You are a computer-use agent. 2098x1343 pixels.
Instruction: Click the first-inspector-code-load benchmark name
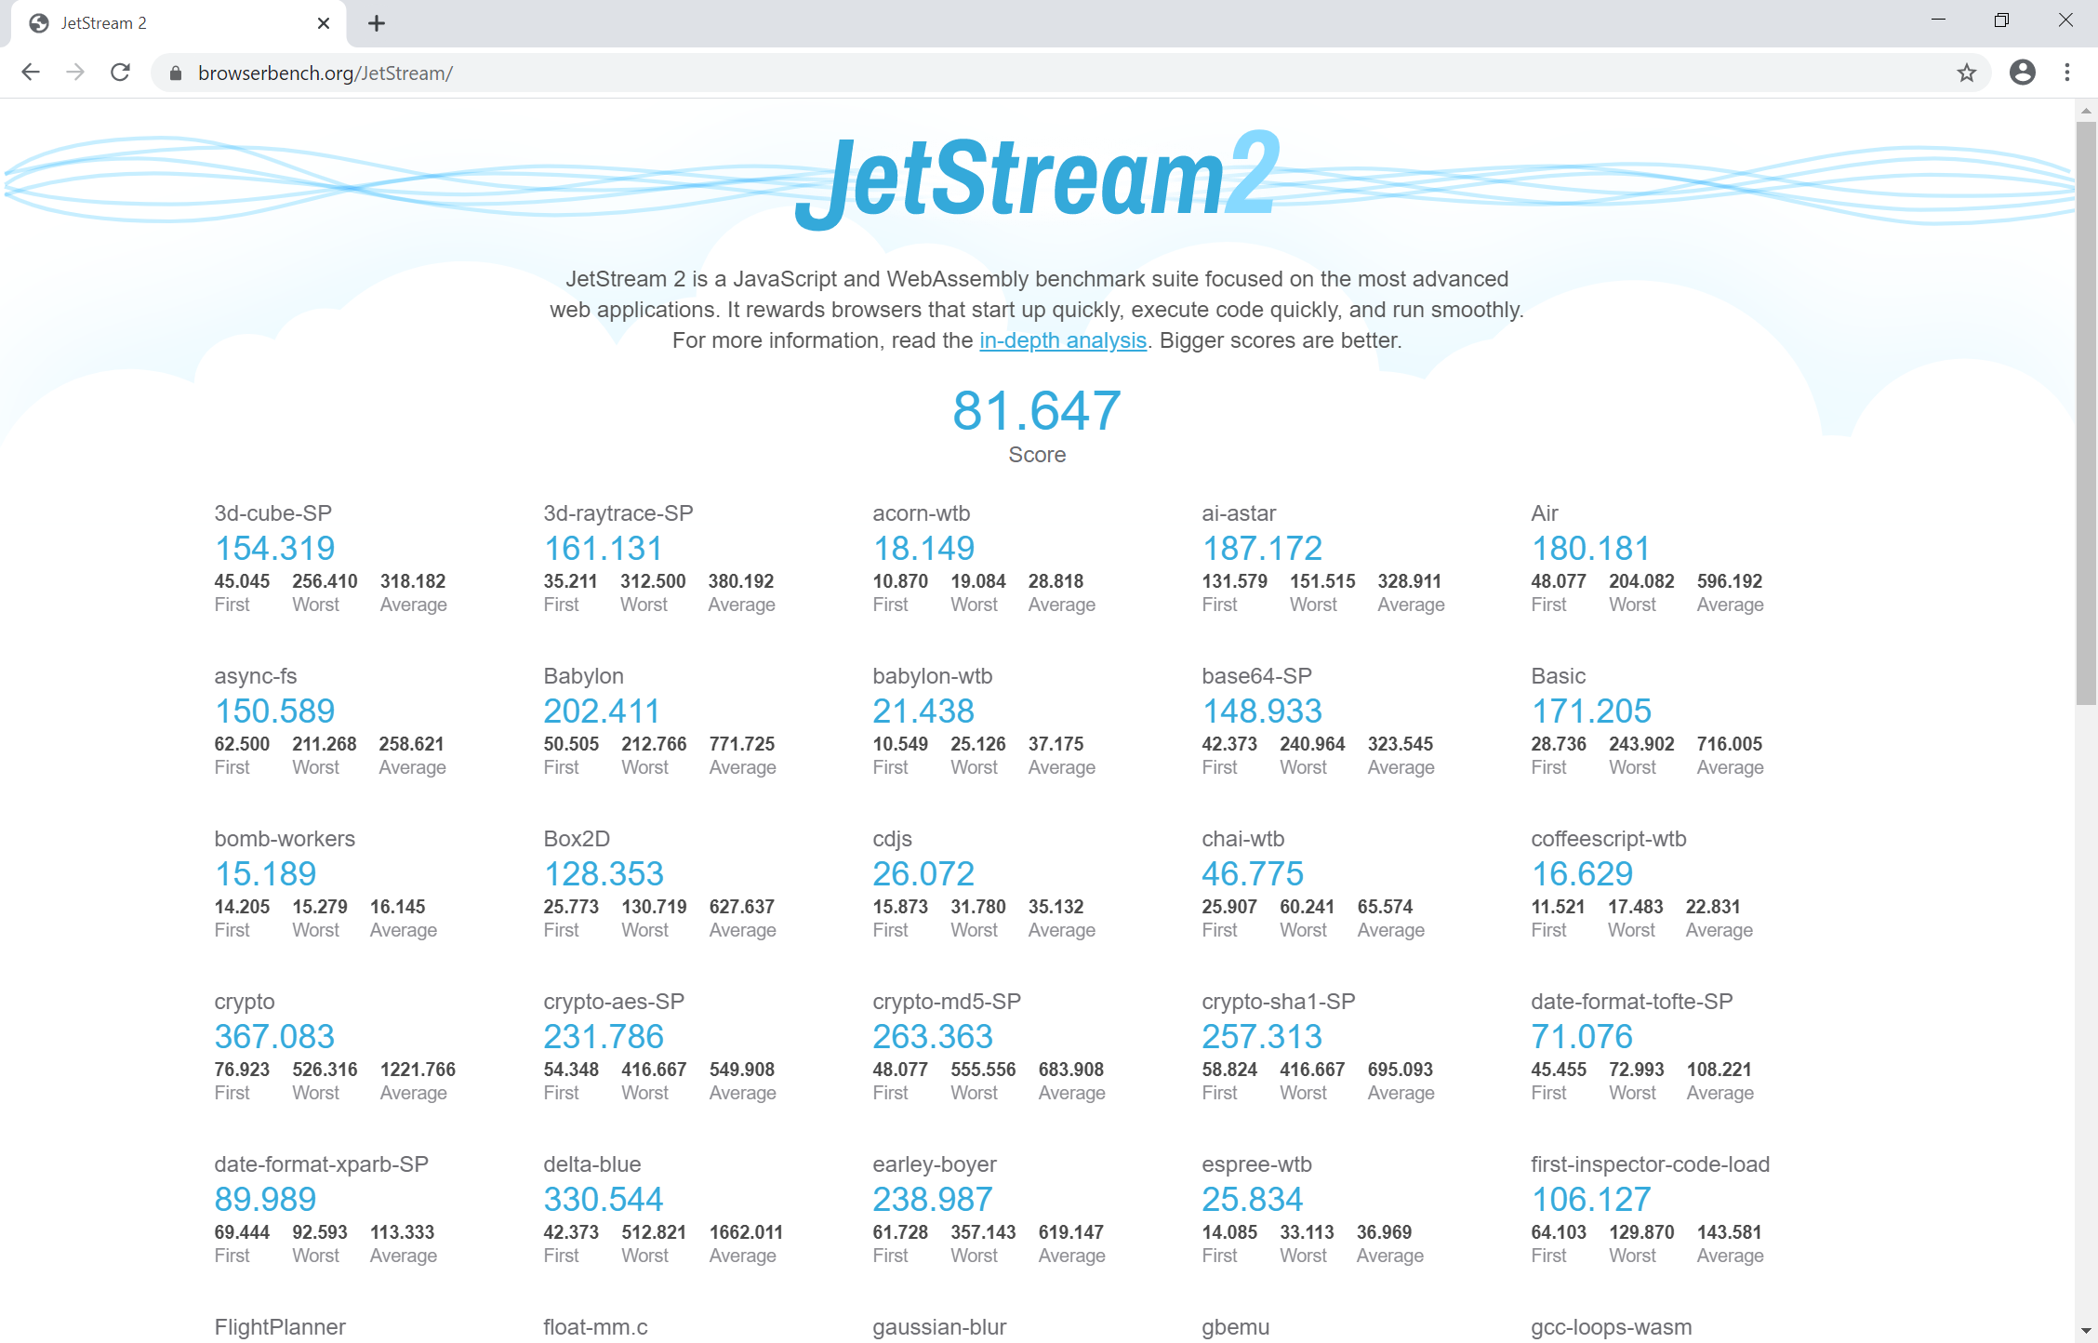tap(1650, 1164)
